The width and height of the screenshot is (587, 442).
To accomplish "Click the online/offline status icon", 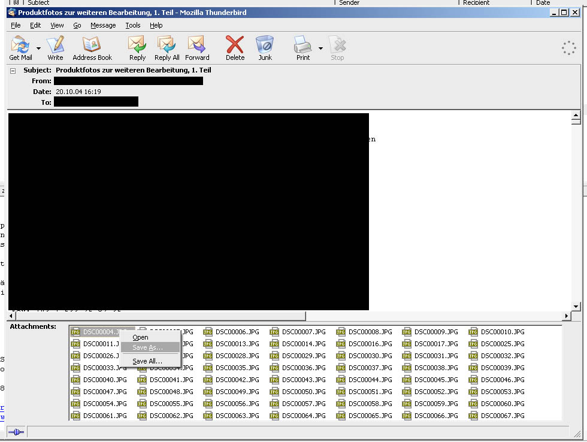I will coord(16,432).
